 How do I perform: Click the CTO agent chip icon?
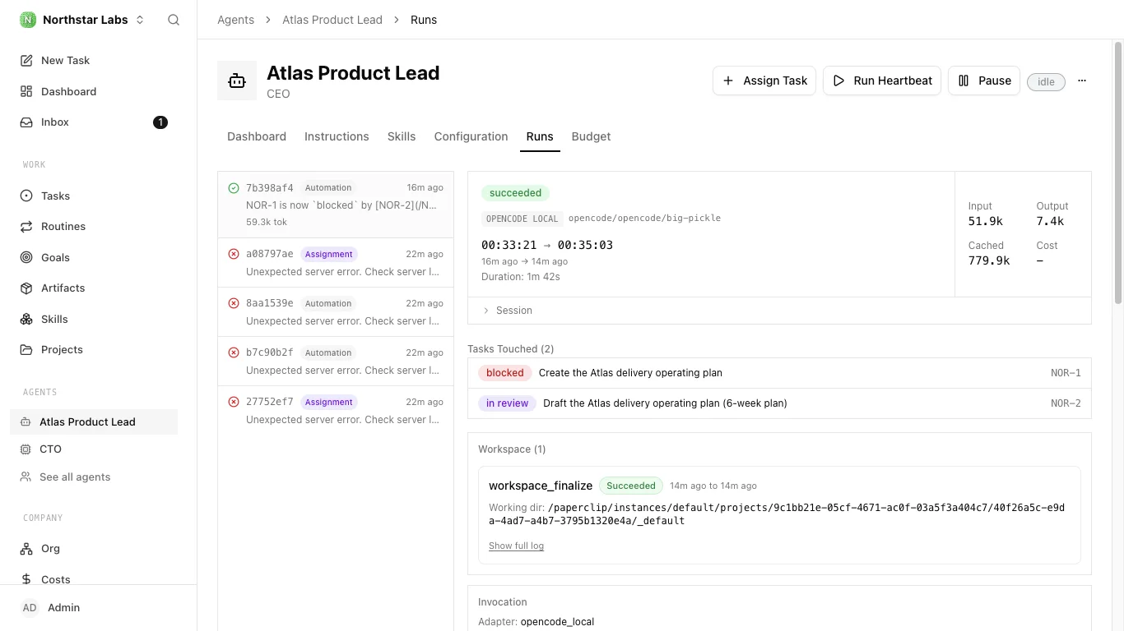point(25,449)
